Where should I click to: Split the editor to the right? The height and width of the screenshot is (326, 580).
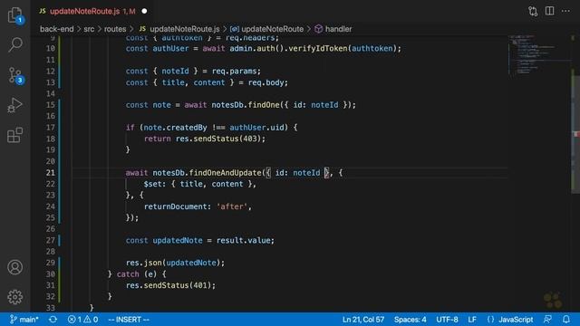pyautogui.click(x=550, y=11)
